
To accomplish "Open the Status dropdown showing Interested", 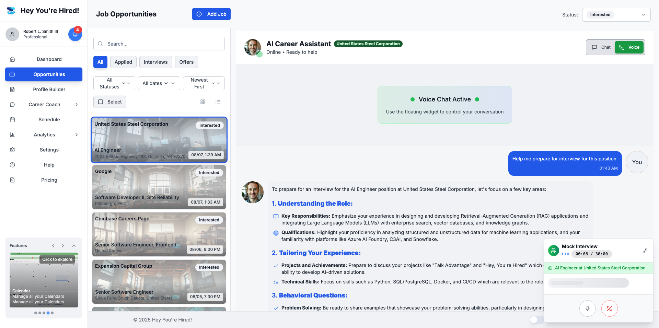I will click(616, 15).
